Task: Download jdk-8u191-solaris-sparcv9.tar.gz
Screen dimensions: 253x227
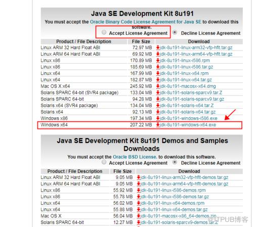Action: [x=192, y=99]
